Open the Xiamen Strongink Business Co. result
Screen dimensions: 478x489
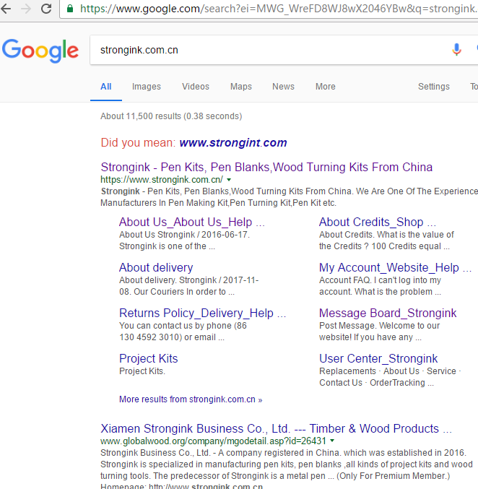(276, 429)
